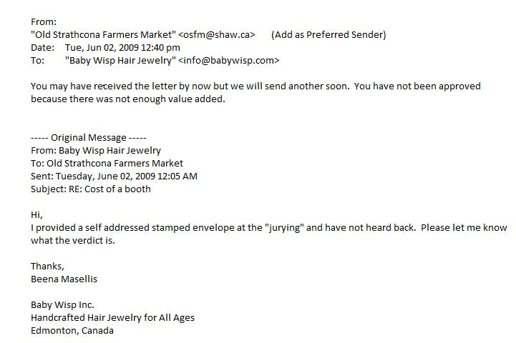
Task: Click "From: Baby Wisp Hair Jewelry" in original message
Action: pos(96,150)
